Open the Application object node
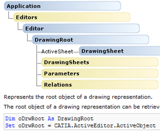Image resolution: width=160 pixels, height=132 pixels. pos(62,6)
